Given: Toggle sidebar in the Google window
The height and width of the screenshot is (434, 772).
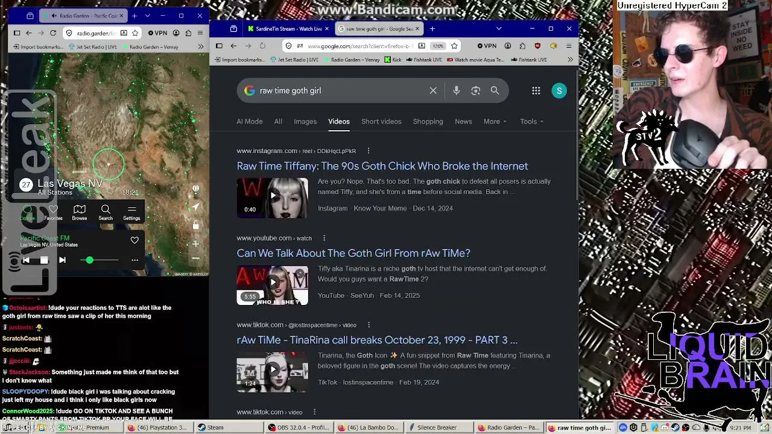Looking at the screenshot, I should point(219,46).
